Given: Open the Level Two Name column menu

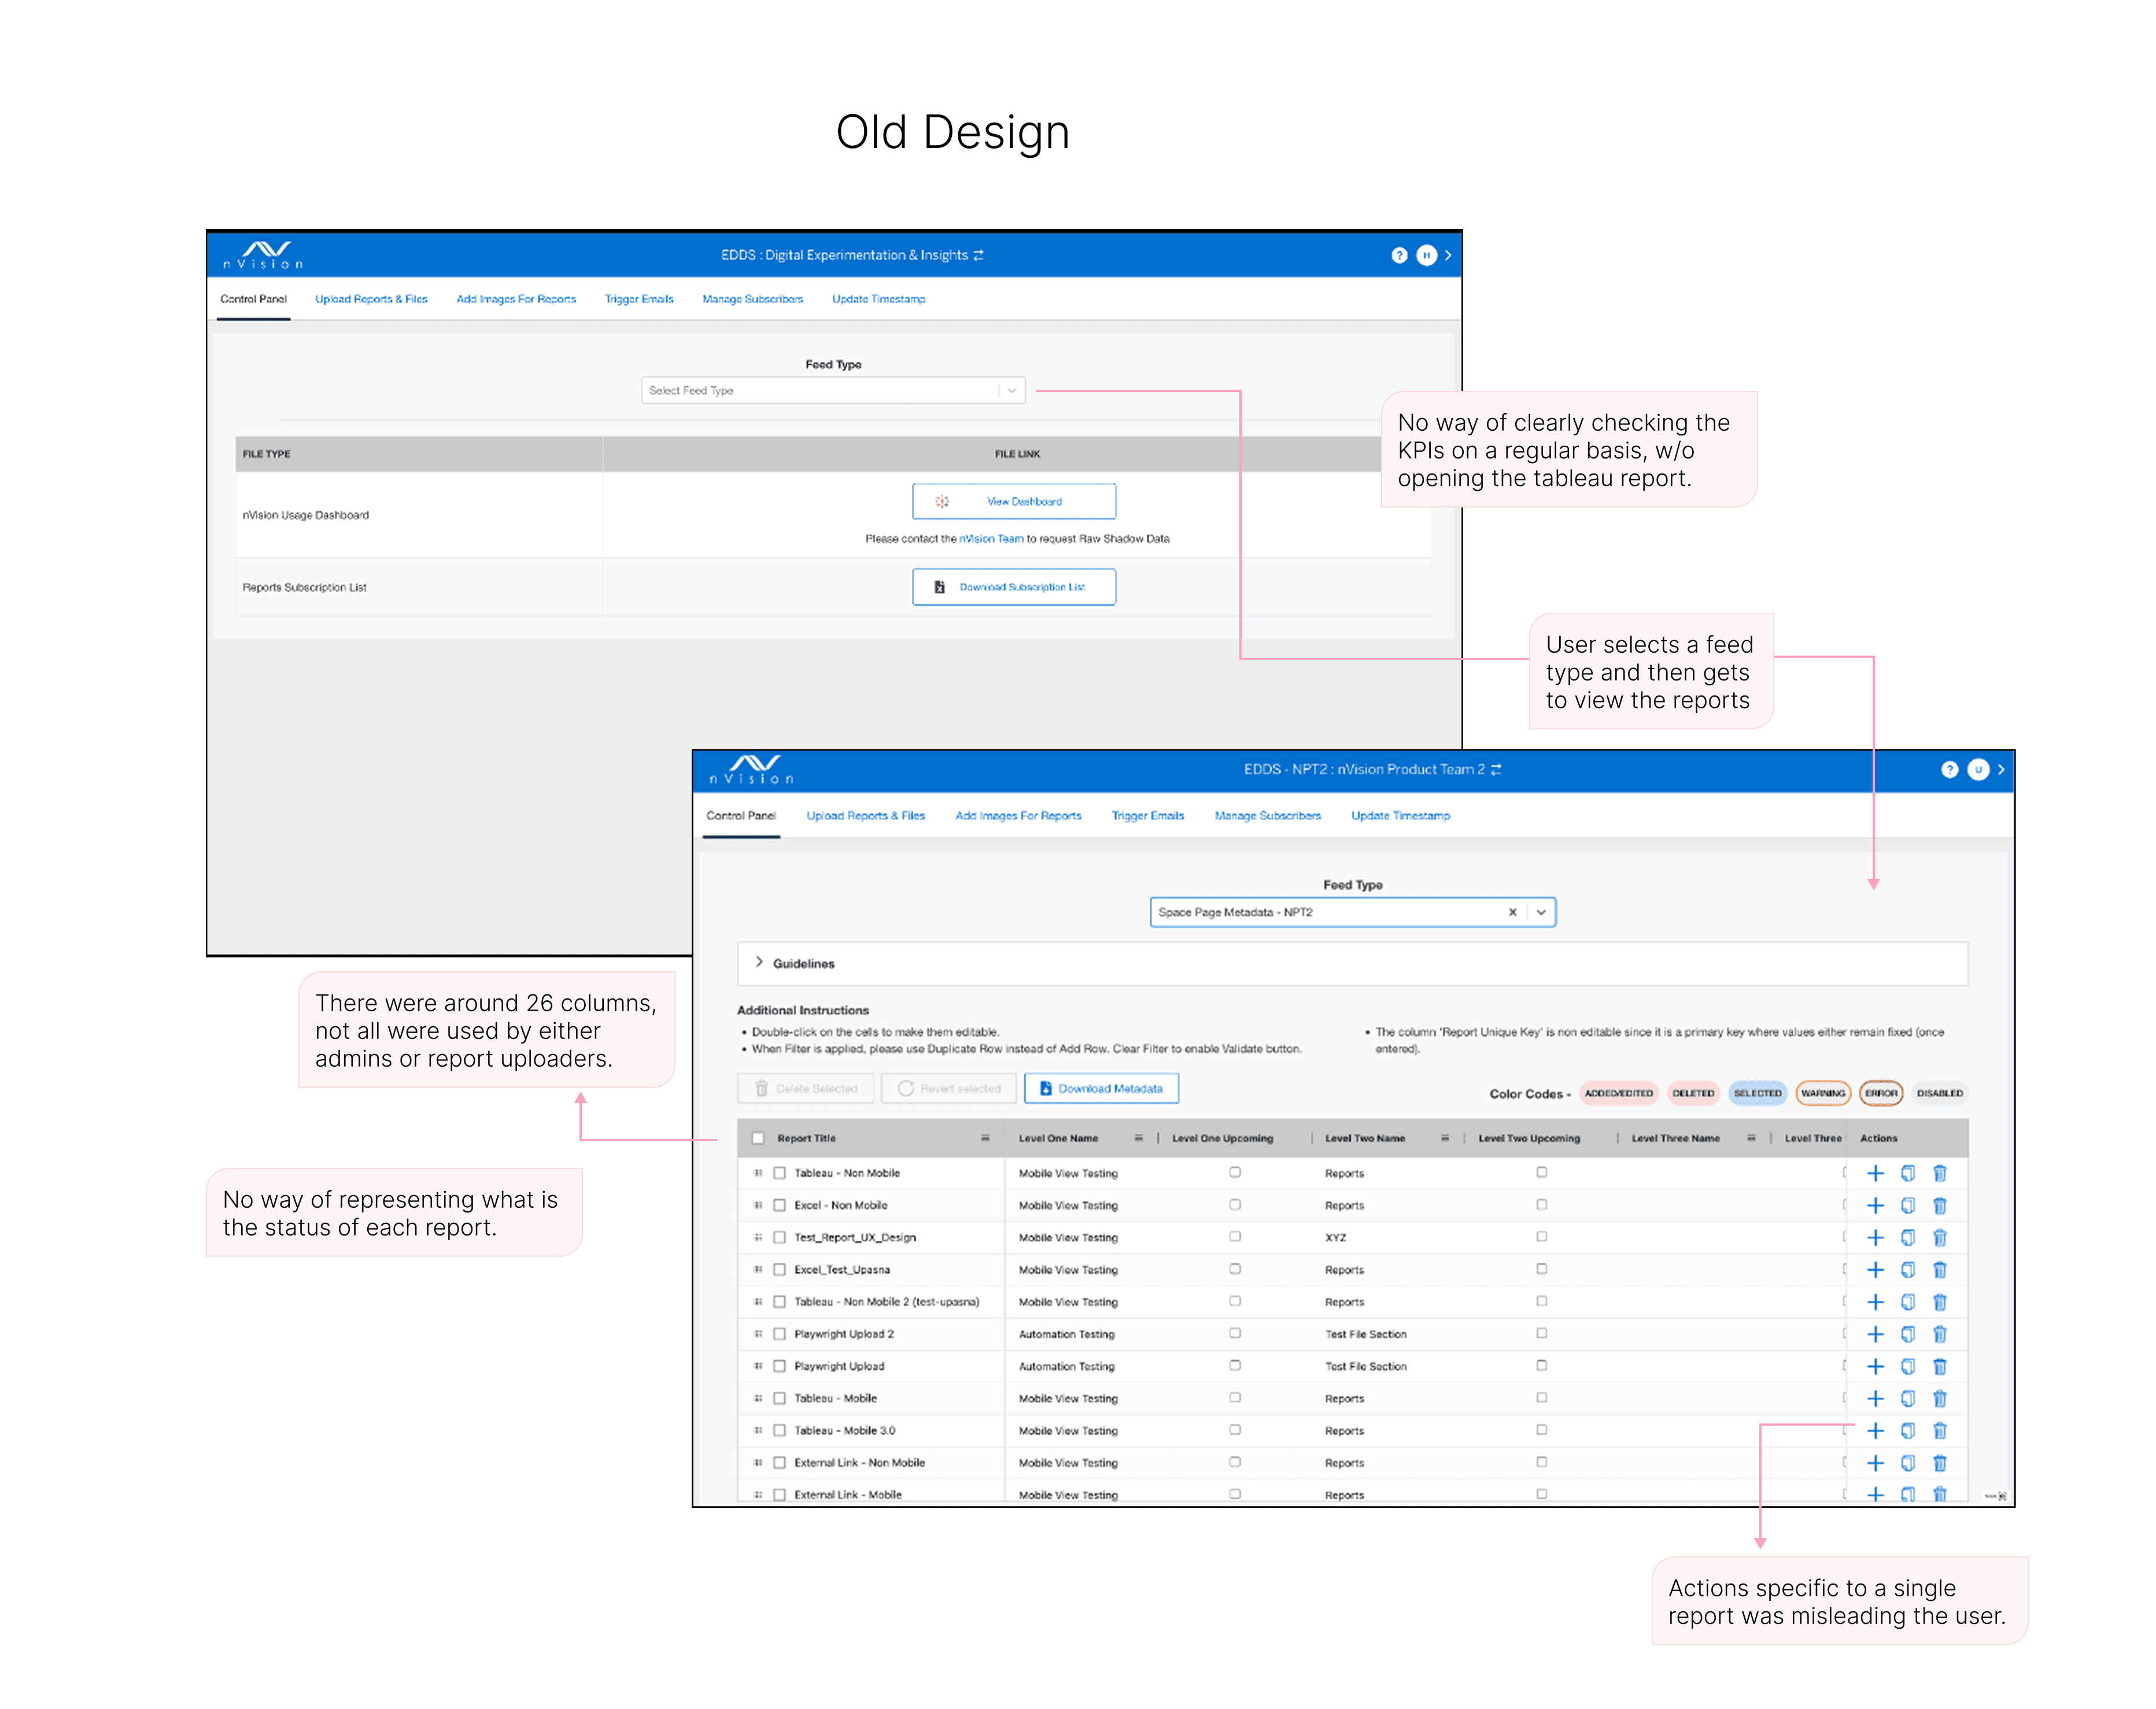Looking at the screenshot, I should pyautogui.click(x=1445, y=1138).
